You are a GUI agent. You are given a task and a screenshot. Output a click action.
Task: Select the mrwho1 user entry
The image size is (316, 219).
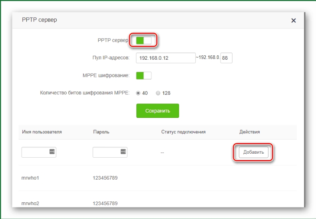pyautogui.click(x=30, y=178)
